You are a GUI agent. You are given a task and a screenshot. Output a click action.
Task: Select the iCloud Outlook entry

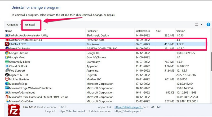tap(19, 66)
